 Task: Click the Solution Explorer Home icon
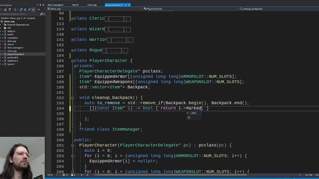[5, 9]
